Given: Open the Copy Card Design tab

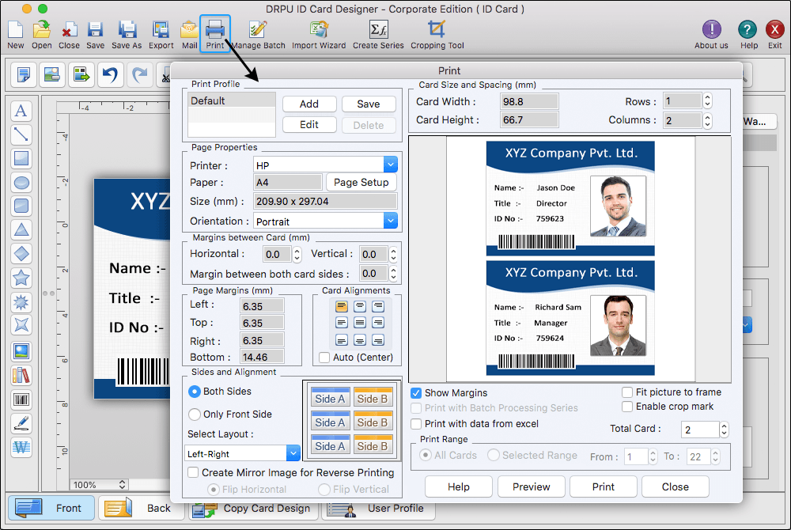Looking at the screenshot, I should (x=254, y=509).
